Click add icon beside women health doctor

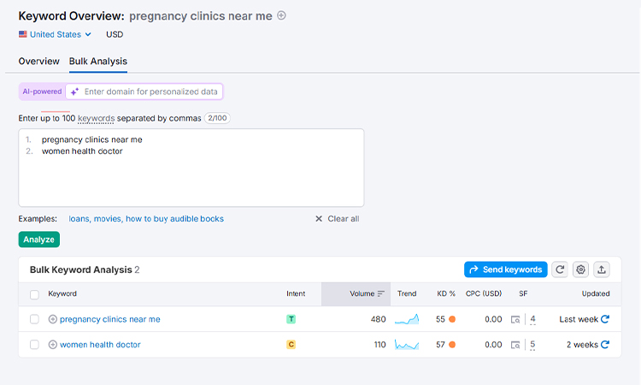[53, 345]
